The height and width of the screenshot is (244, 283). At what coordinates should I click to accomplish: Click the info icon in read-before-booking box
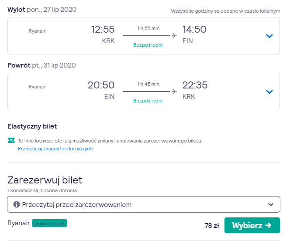[x=17, y=204]
